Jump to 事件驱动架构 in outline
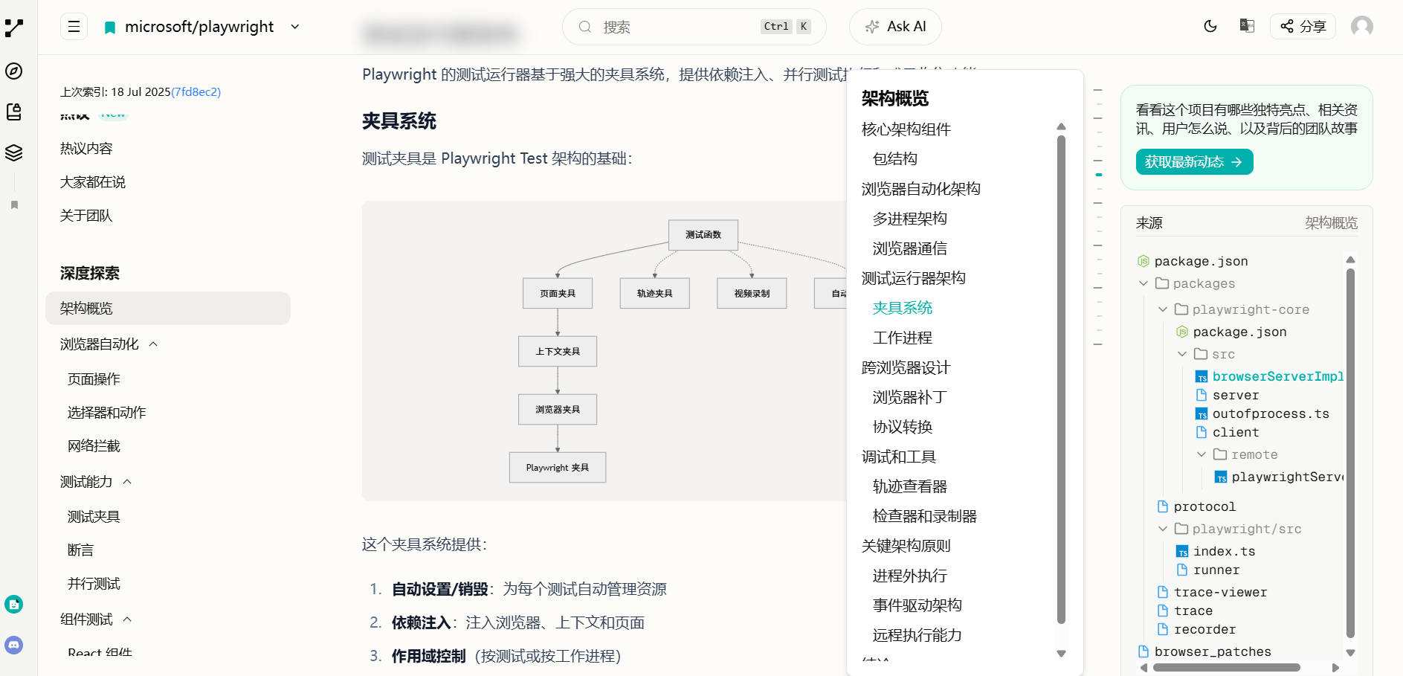 pos(917,605)
